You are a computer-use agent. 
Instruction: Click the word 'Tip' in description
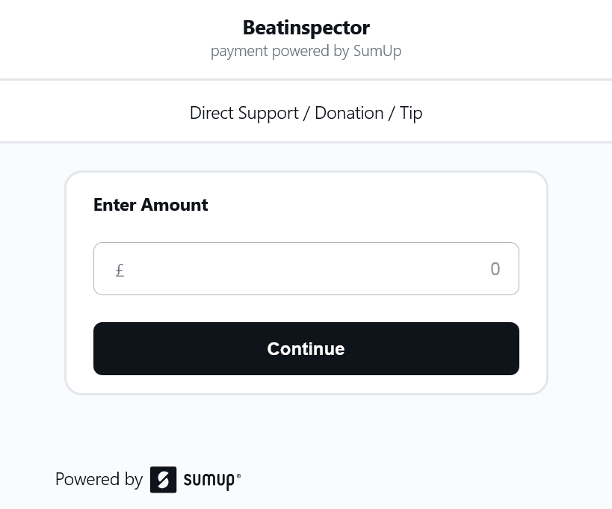click(411, 113)
